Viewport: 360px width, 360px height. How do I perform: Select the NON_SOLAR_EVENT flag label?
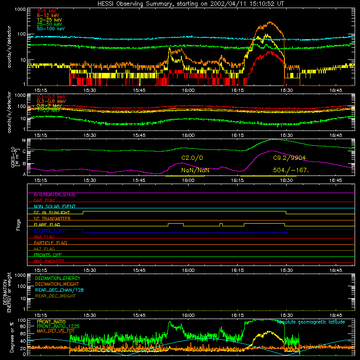pos(54,207)
